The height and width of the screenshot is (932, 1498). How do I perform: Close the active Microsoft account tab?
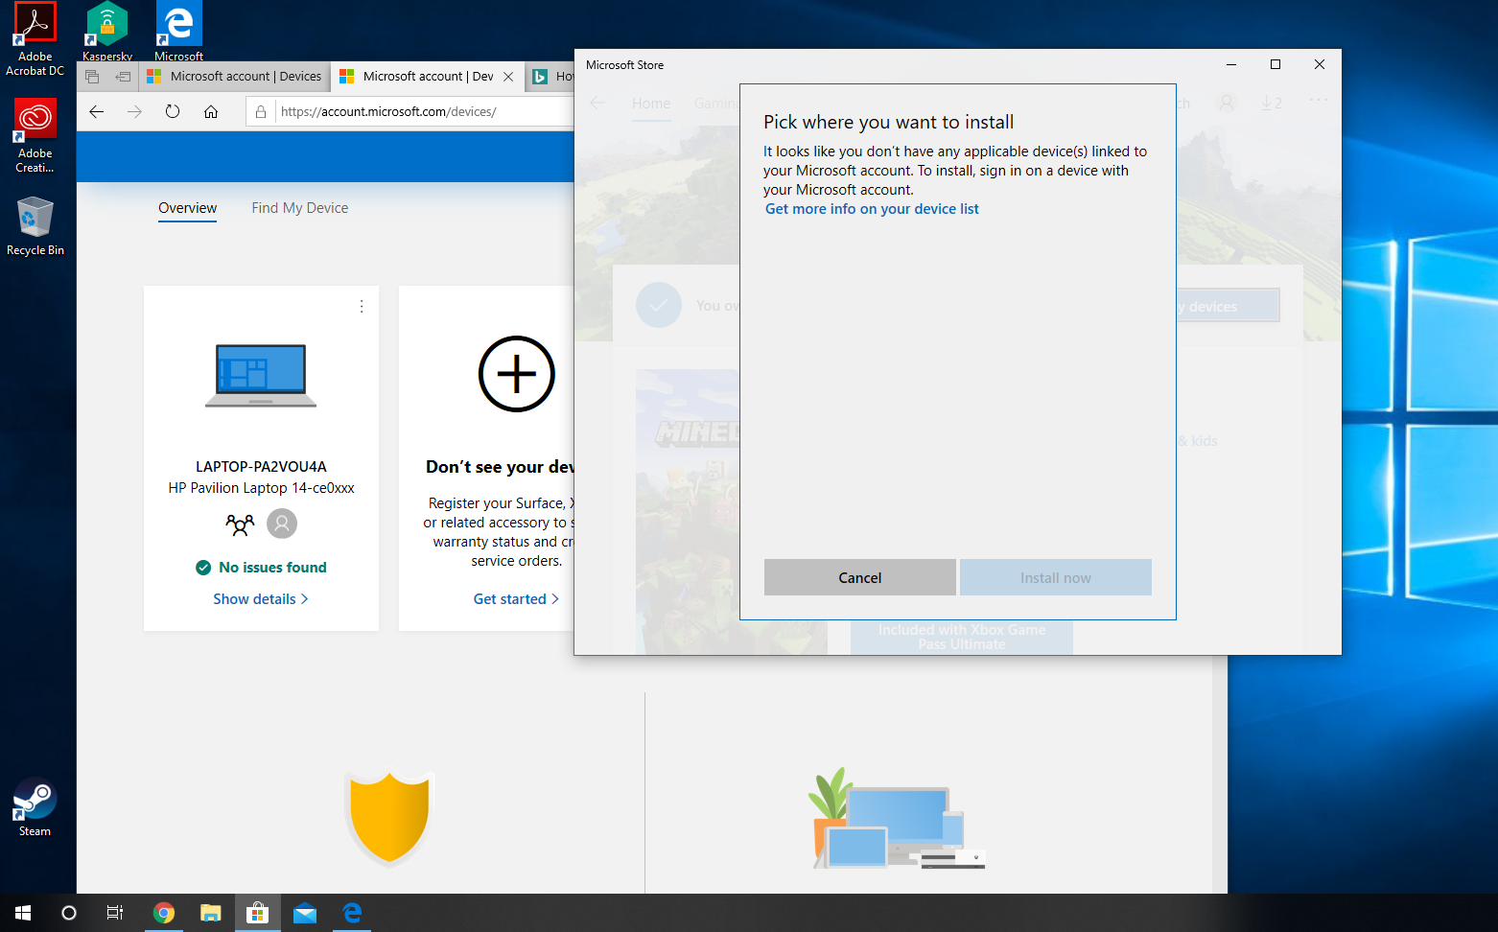click(508, 77)
